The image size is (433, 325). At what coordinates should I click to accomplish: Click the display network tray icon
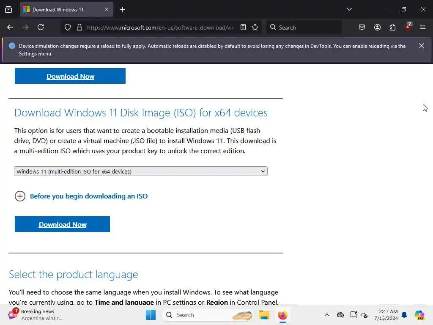tap(354, 315)
